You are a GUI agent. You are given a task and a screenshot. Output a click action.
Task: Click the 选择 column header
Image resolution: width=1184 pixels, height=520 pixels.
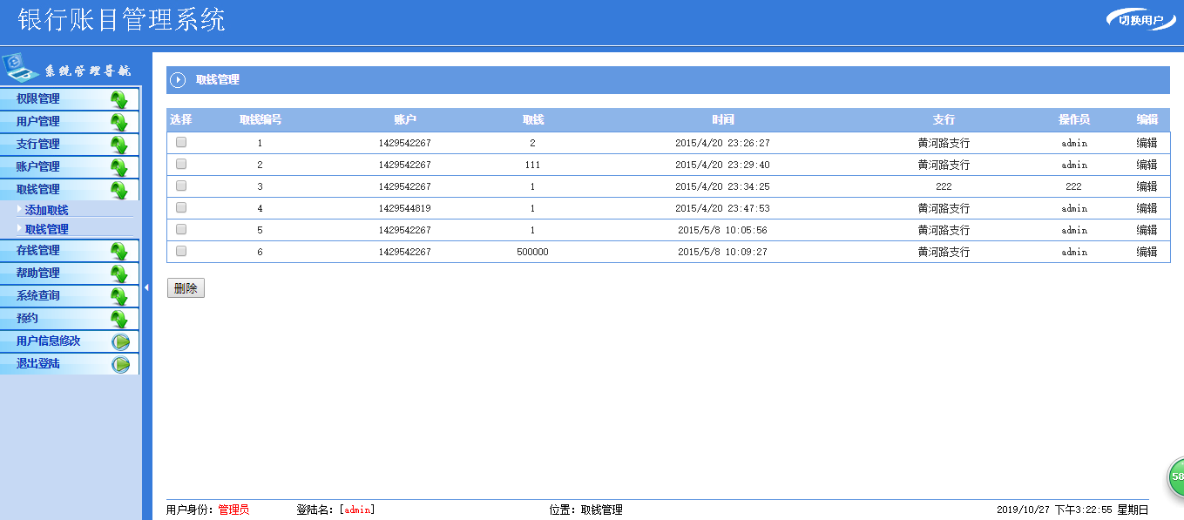coord(181,119)
